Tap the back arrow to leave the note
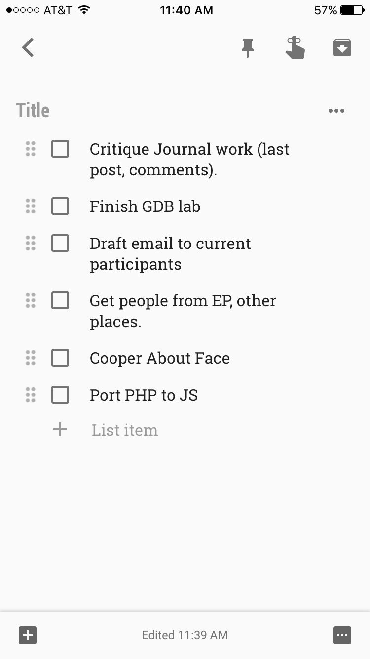Image resolution: width=370 pixels, height=659 pixels. 28,48
